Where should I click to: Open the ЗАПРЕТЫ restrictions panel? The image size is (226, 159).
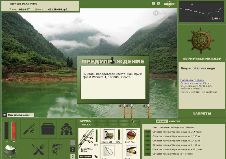(x=202, y=114)
